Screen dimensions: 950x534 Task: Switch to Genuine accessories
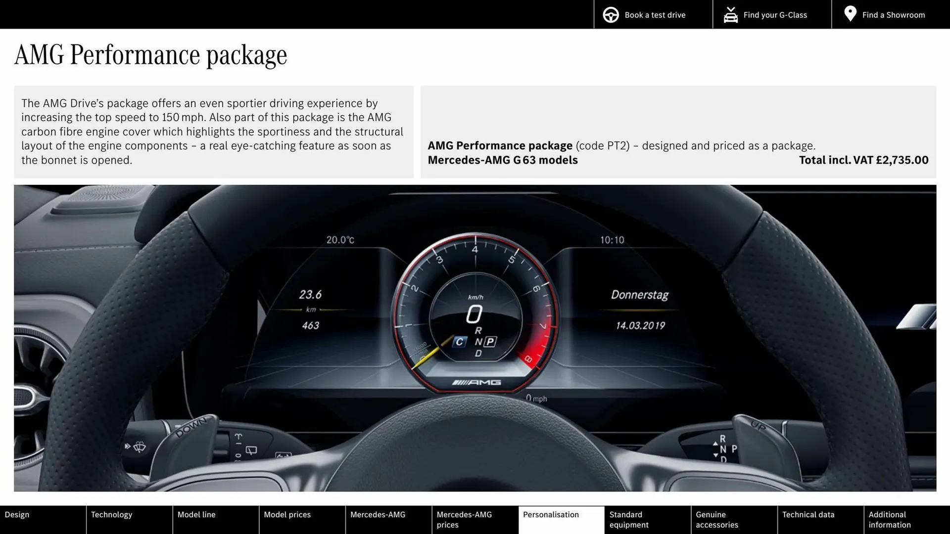[x=716, y=519]
